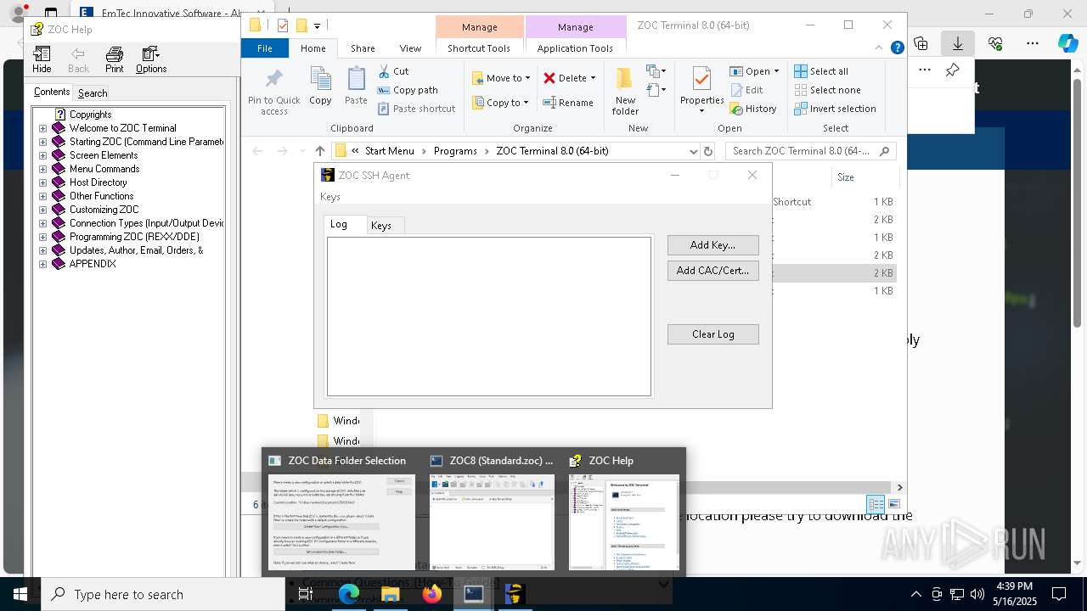The height and width of the screenshot is (611, 1087).
Task: Select the ZOC Help window thumbnail
Action: point(624,512)
